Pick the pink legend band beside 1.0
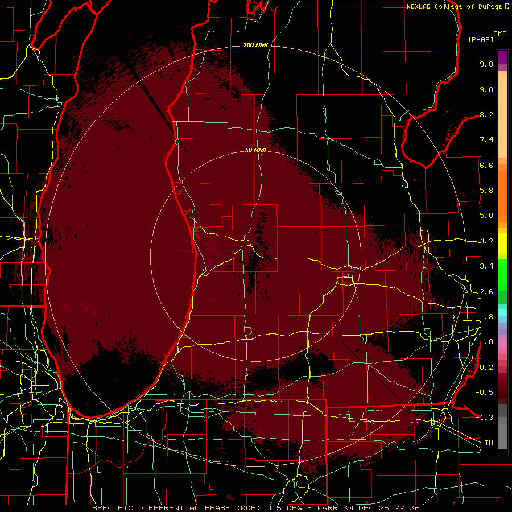This screenshot has height=512, width=512. point(502,345)
